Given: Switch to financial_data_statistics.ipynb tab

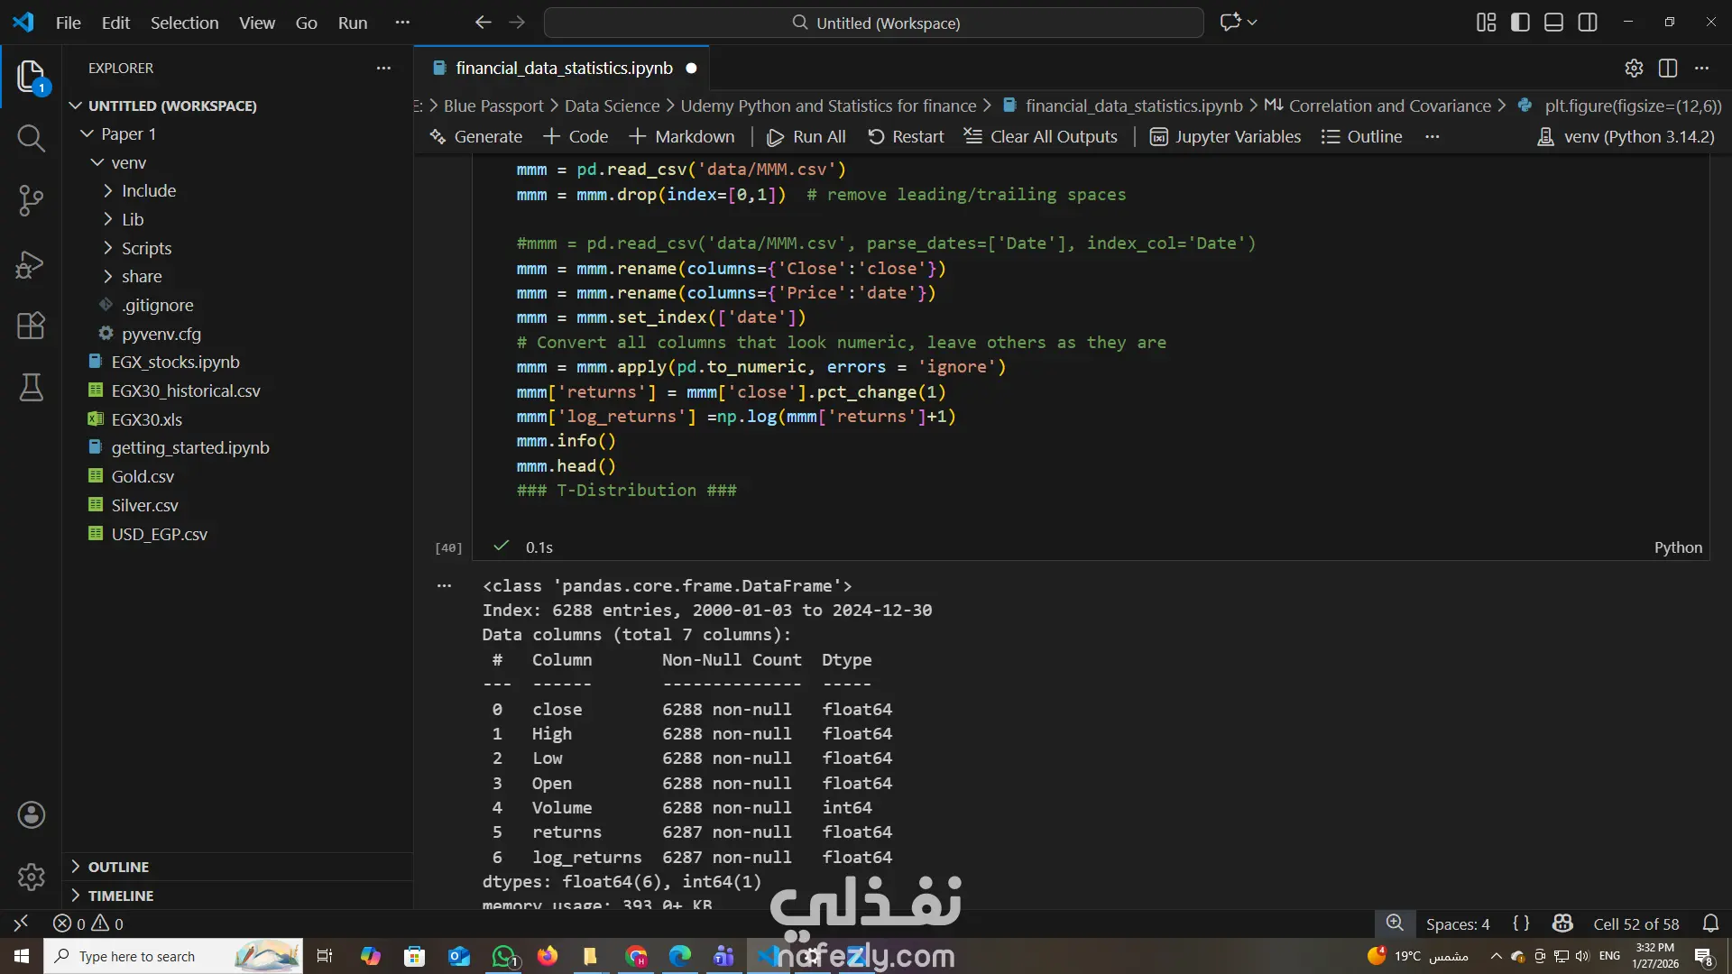Looking at the screenshot, I should tap(564, 68).
